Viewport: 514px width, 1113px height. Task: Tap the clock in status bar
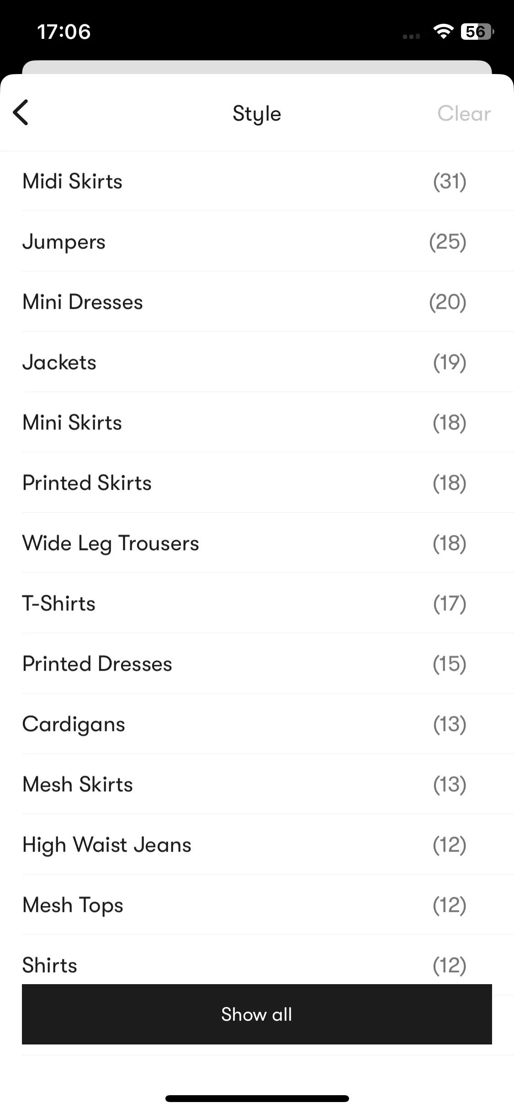click(x=64, y=32)
